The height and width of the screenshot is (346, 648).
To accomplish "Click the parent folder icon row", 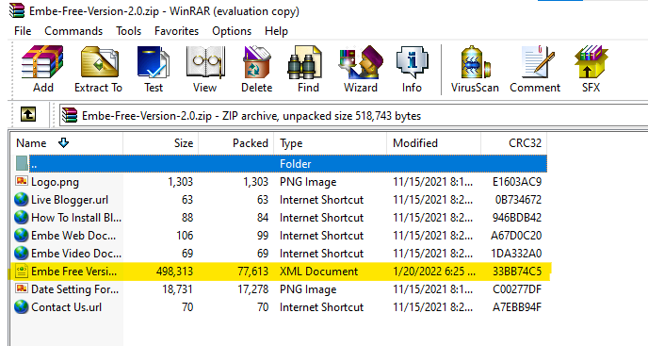I will [x=22, y=163].
